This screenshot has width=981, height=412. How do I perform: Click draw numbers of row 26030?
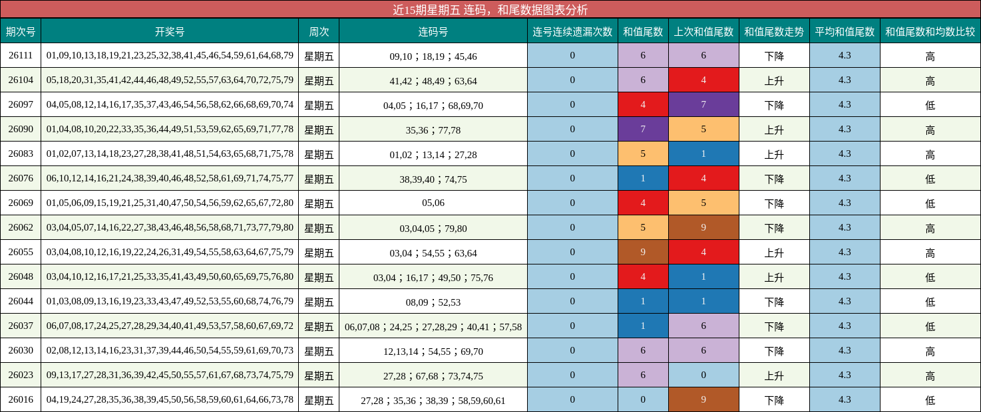[170, 351]
